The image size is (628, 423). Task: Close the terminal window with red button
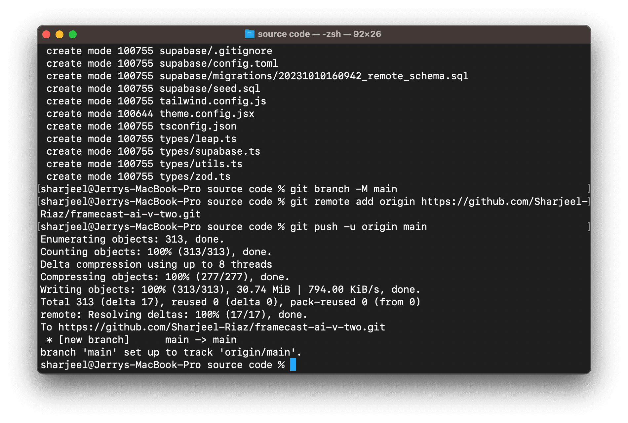46,34
